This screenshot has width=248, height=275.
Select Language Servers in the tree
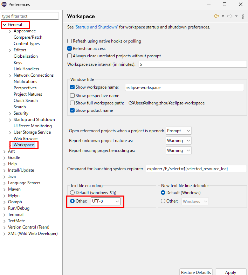pyautogui.click(x=24, y=183)
